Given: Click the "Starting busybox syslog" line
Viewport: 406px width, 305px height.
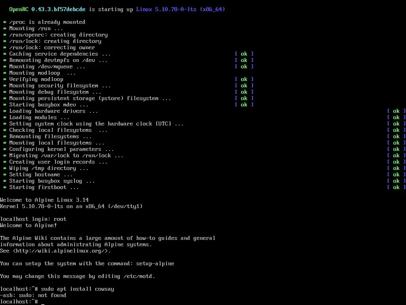Looking at the screenshot, I should (x=52, y=181).
